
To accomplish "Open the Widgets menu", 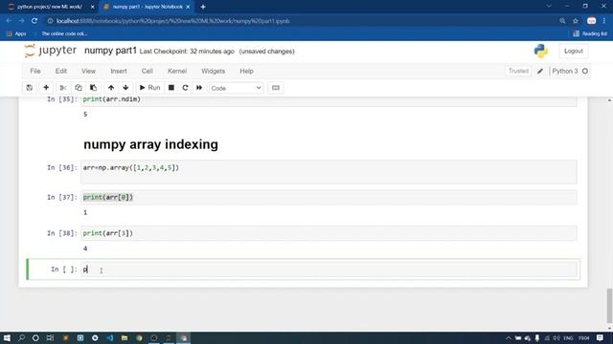I will 213,71.
